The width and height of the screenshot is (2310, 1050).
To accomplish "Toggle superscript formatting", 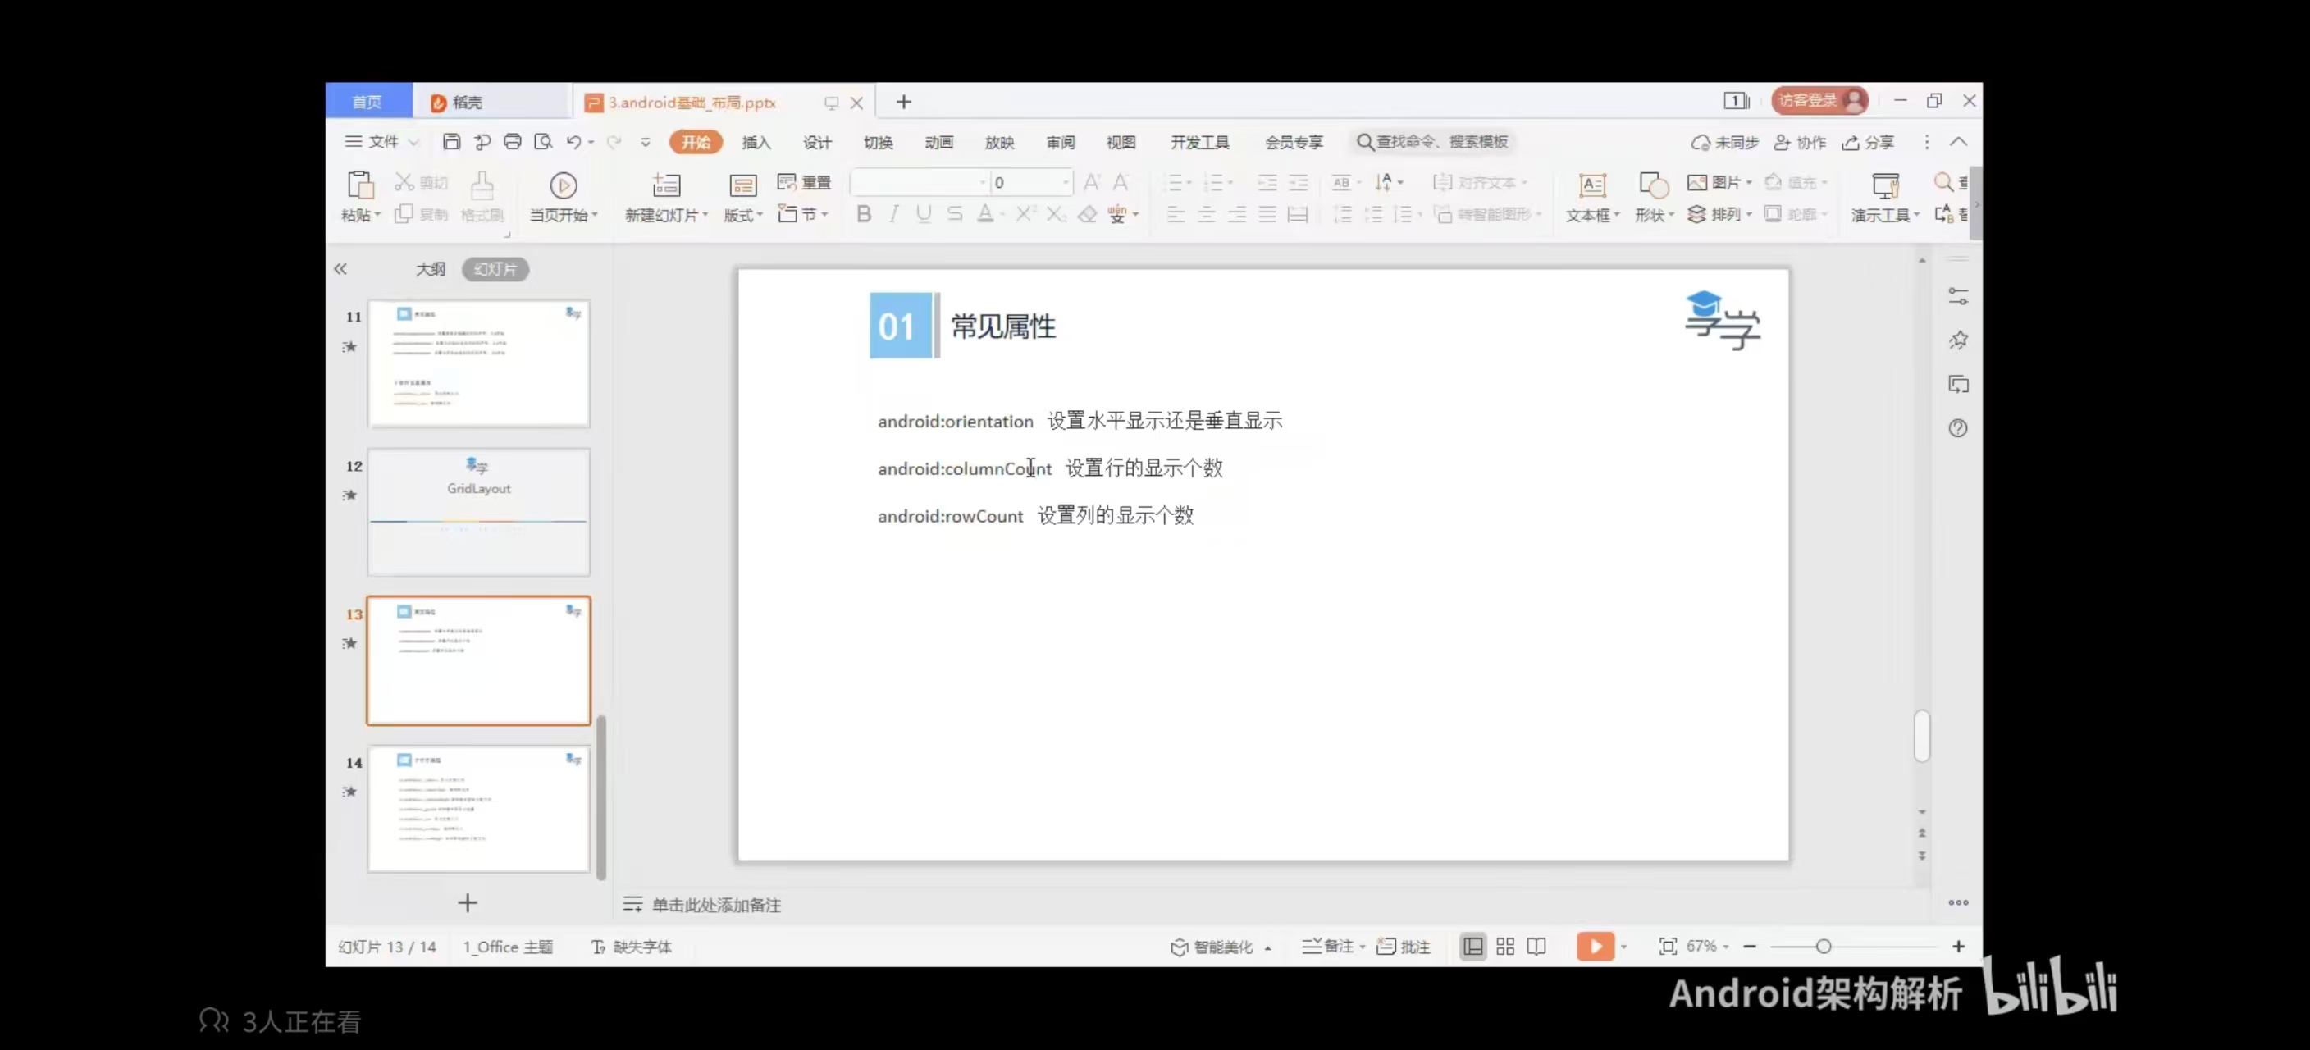I will click(x=1025, y=213).
